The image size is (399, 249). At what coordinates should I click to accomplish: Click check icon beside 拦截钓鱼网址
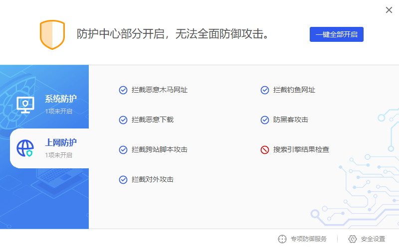click(x=265, y=90)
